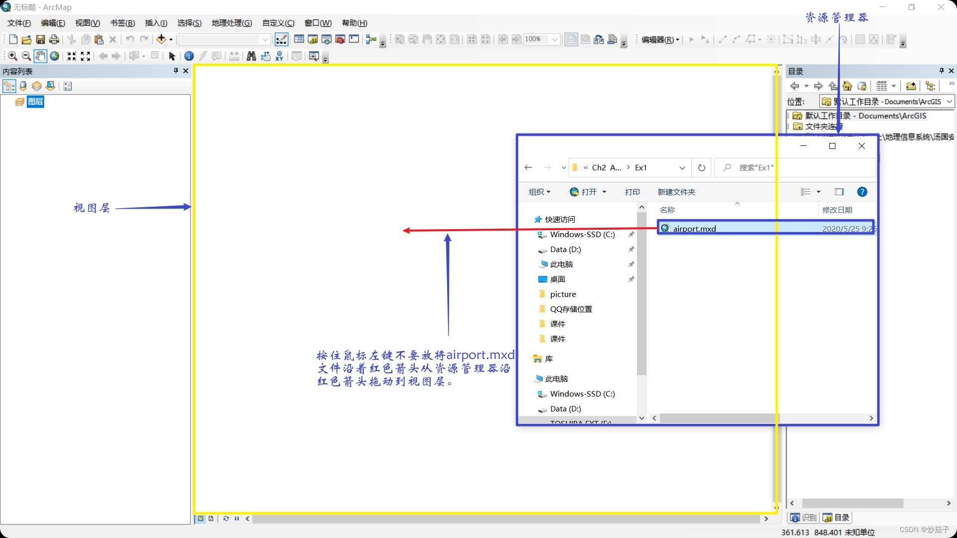Select the Zoom In tool
Image resolution: width=957 pixels, height=538 pixels.
click(x=12, y=56)
